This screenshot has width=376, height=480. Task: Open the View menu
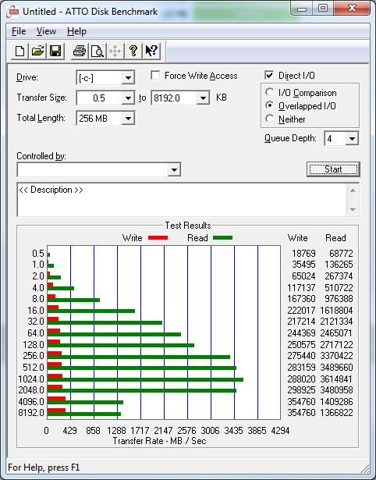click(46, 31)
